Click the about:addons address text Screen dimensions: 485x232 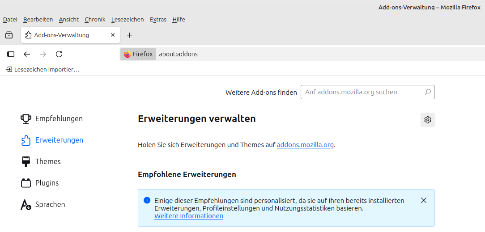[x=178, y=54]
